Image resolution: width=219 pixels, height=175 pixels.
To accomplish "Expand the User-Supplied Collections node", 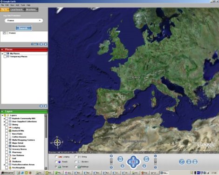I will tap(4, 121).
